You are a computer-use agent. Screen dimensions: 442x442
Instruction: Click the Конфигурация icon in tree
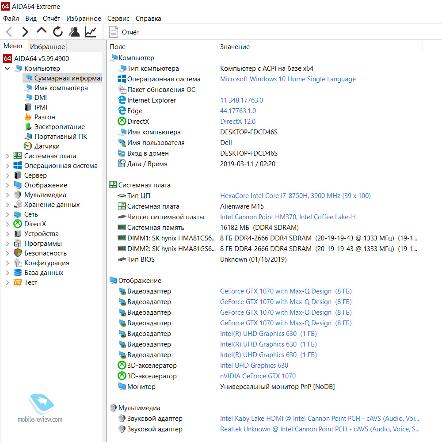pyautogui.click(x=18, y=263)
